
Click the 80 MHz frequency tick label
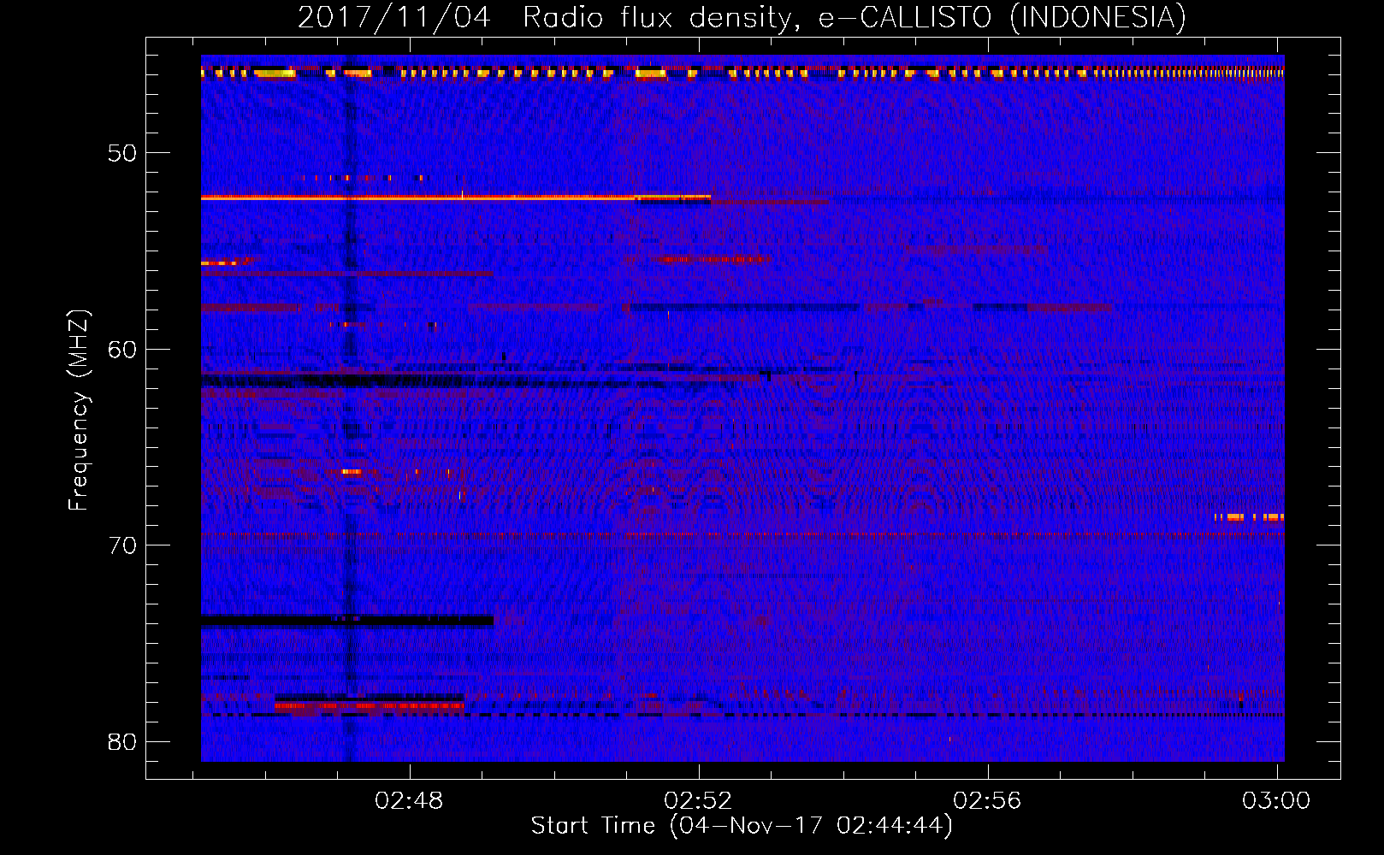point(121,741)
